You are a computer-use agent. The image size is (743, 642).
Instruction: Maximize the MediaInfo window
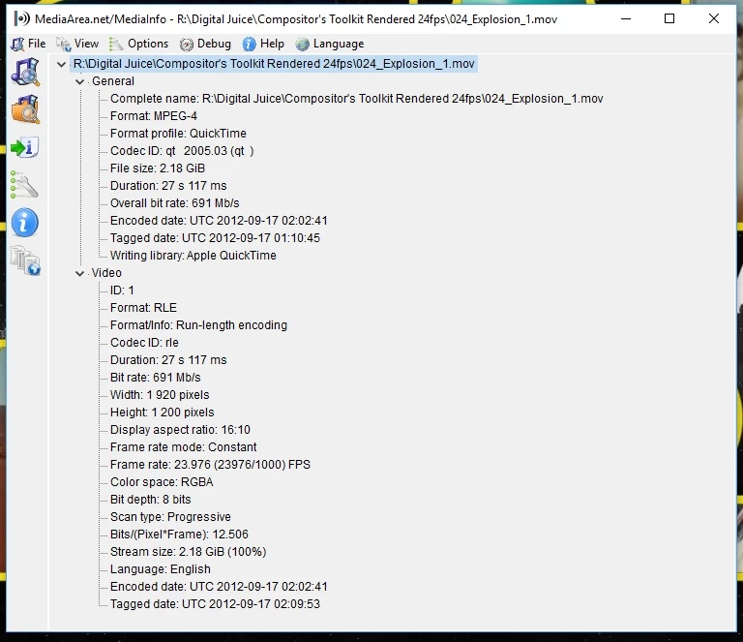pyautogui.click(x=669, y=19)
